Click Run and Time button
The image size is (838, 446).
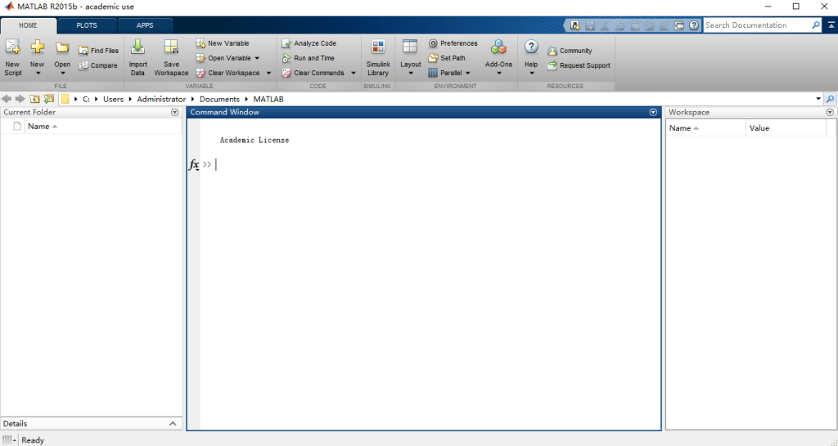pyautogui.click(x=308, y=58)
